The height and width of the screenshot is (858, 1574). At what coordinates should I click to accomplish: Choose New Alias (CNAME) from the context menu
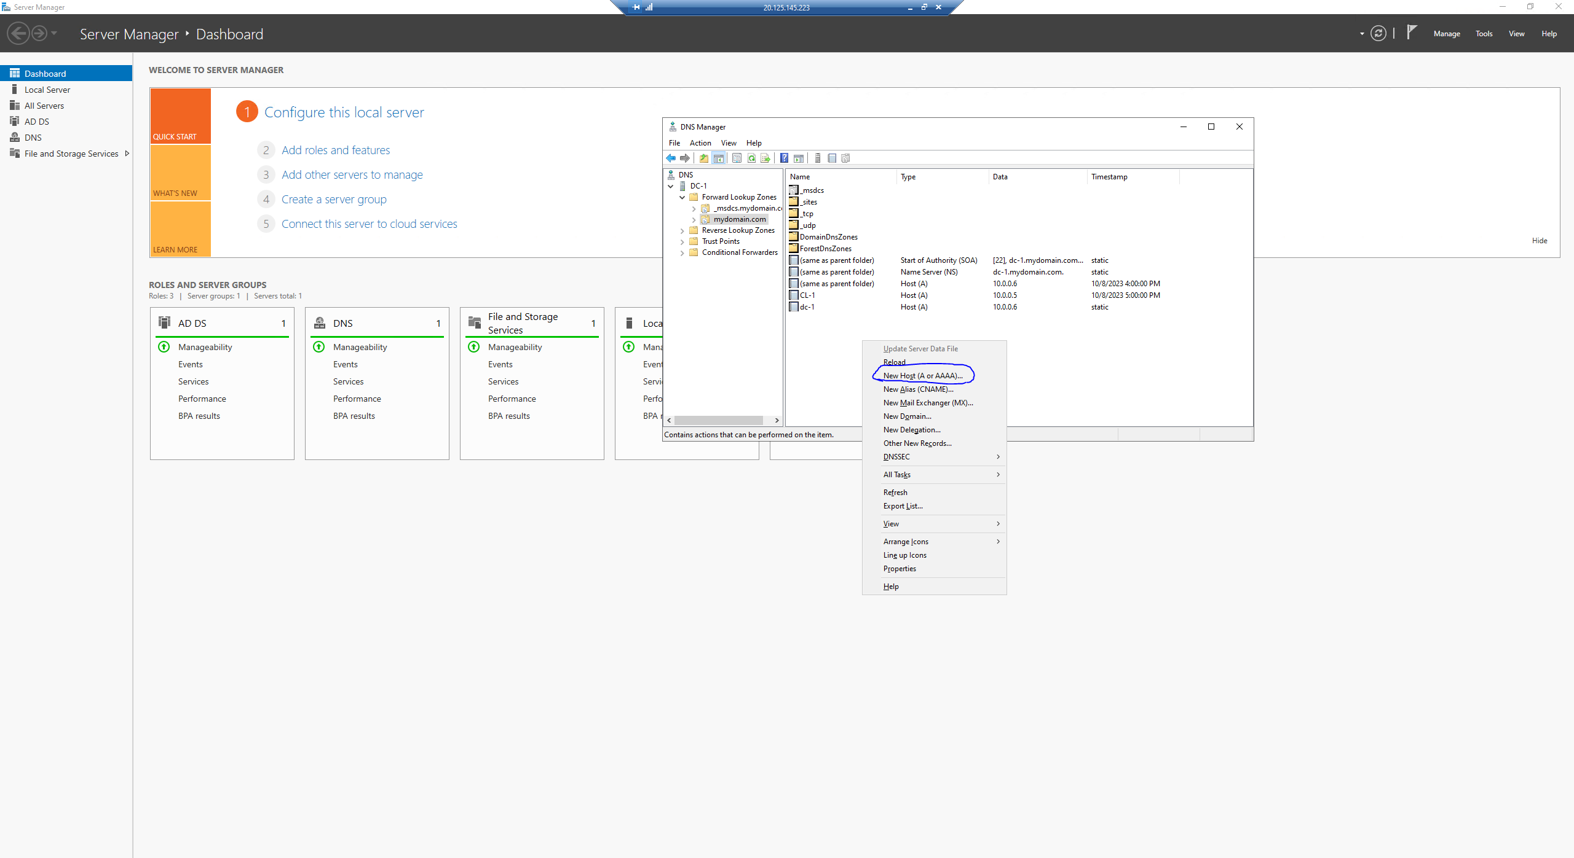coord(918,389)
